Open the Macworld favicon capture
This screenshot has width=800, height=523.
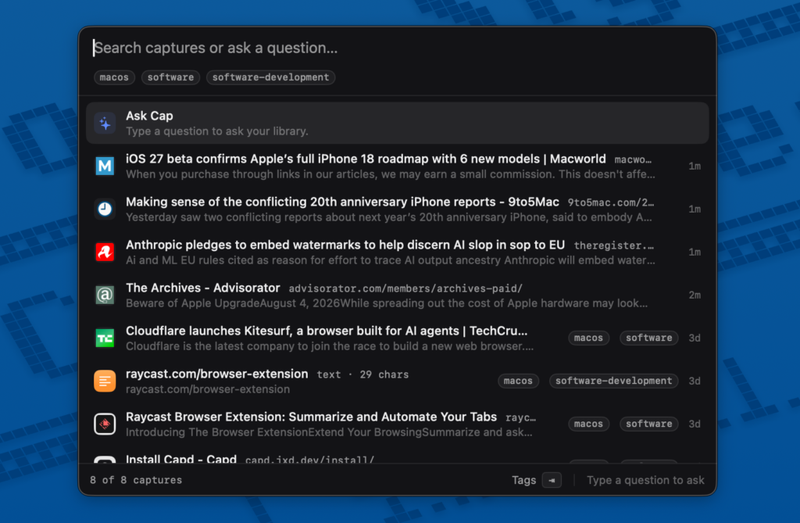click(105, 166)
